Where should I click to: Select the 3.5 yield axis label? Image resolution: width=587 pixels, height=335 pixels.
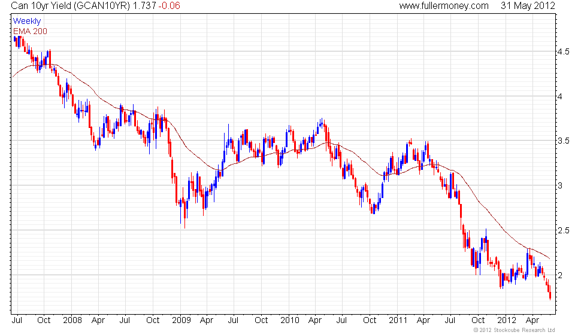pos(563,141)
